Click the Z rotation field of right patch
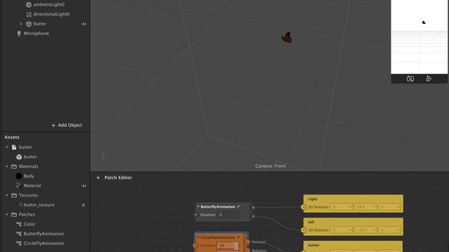 (x=389, y=207)
